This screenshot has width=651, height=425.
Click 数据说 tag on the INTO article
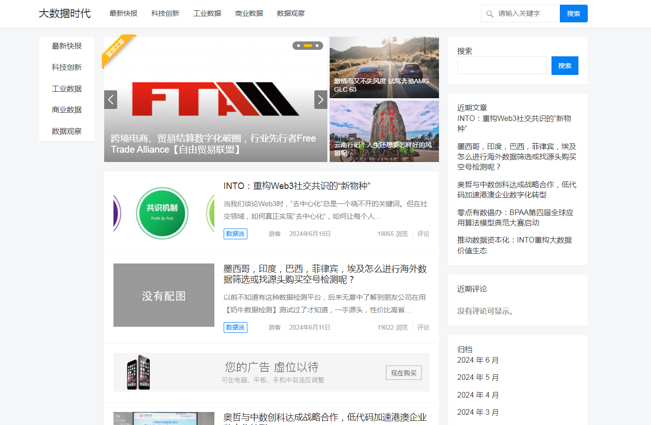(235, 234)
